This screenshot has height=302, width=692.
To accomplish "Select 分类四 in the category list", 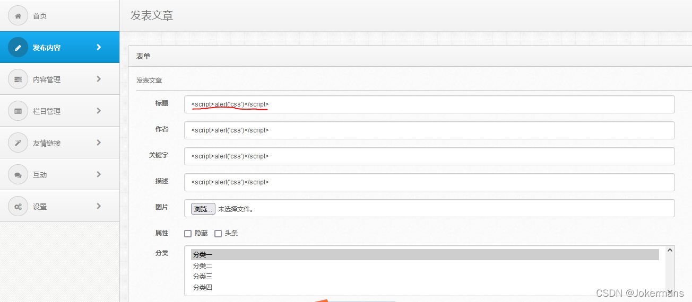I will tap(425, 288).
